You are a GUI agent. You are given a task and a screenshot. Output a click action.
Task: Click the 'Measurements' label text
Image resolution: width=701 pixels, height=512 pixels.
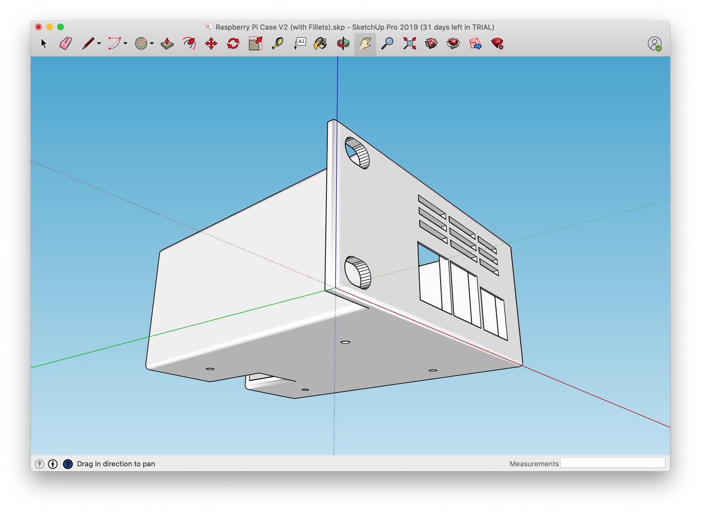click(x=534, y=464)
